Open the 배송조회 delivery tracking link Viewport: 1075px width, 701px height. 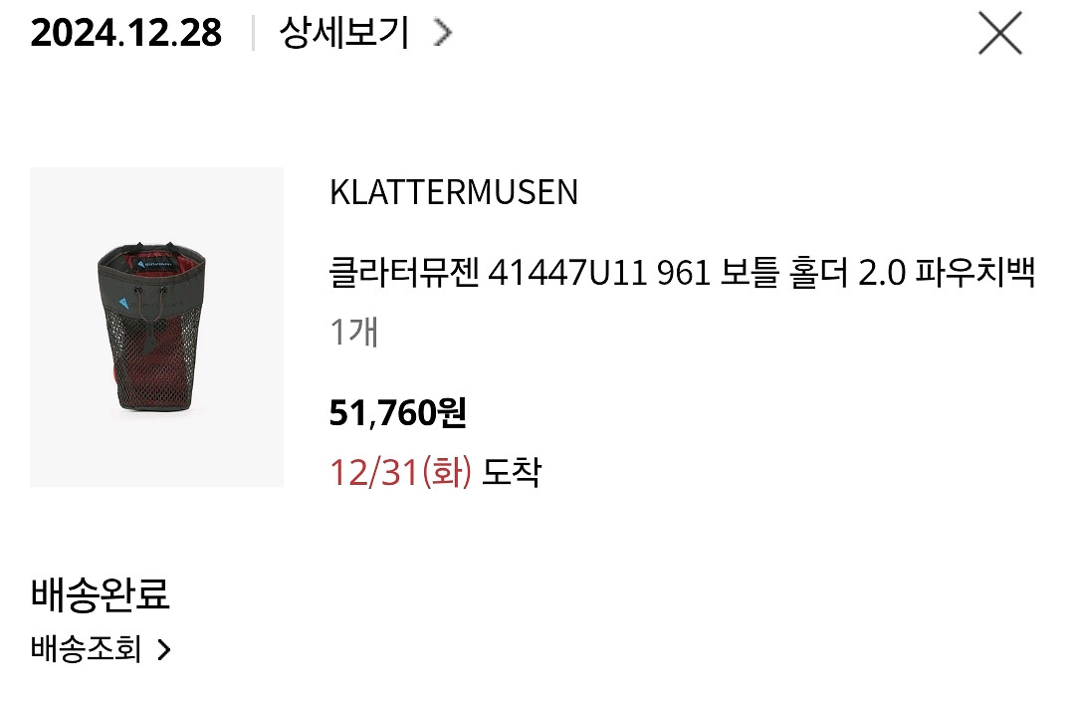tap(87, 649)
